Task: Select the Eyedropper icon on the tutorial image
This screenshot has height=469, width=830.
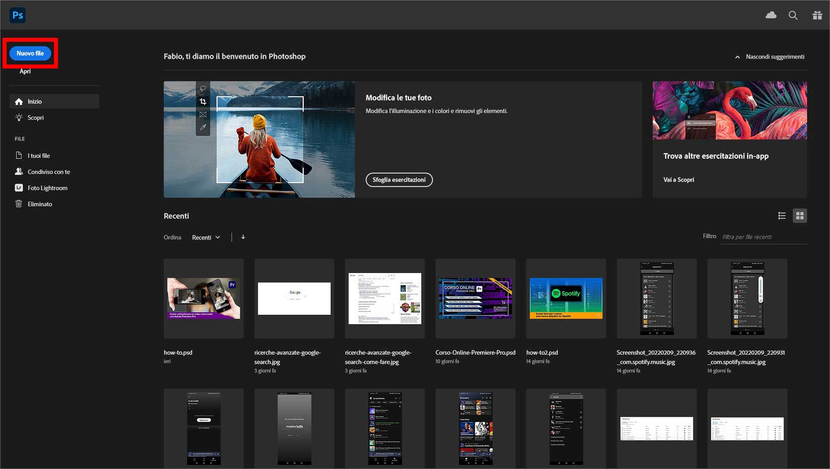Action: click(203, 127)
